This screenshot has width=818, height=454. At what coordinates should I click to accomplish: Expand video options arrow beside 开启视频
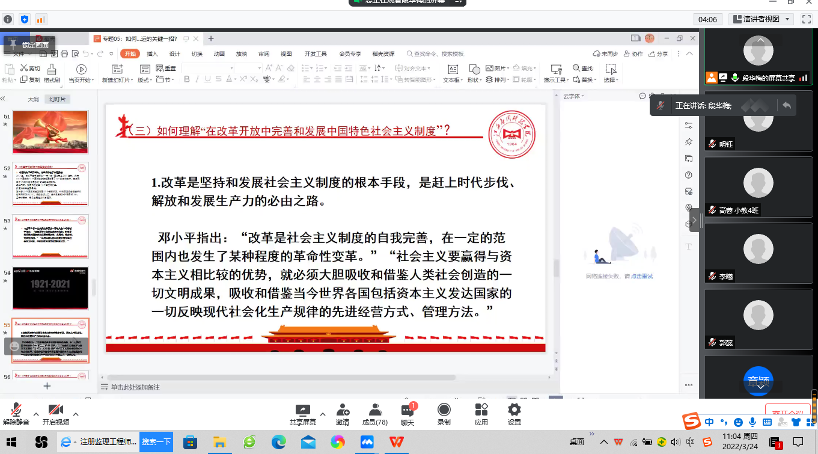(x=76, y=414)
